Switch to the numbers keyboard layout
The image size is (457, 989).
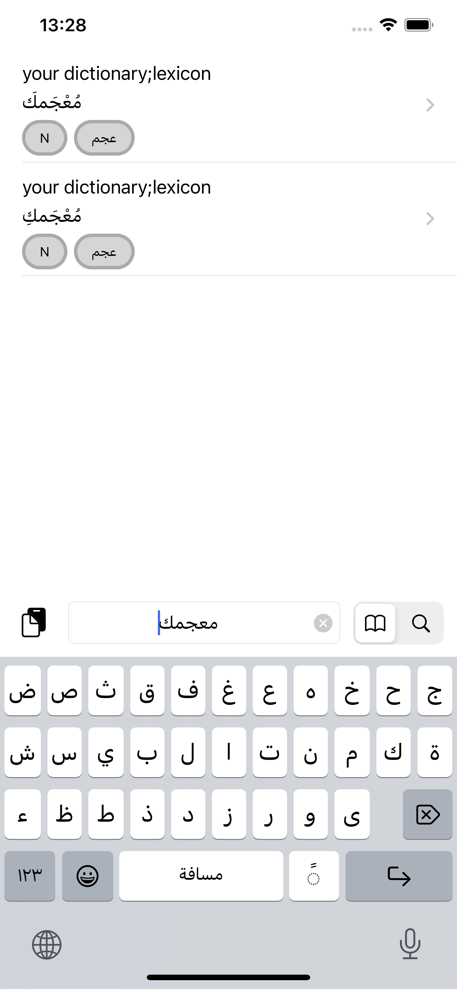(30, 876)
